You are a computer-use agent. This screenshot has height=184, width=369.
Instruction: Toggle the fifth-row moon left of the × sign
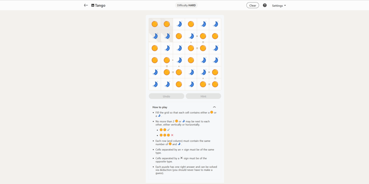tap(203, 72)
